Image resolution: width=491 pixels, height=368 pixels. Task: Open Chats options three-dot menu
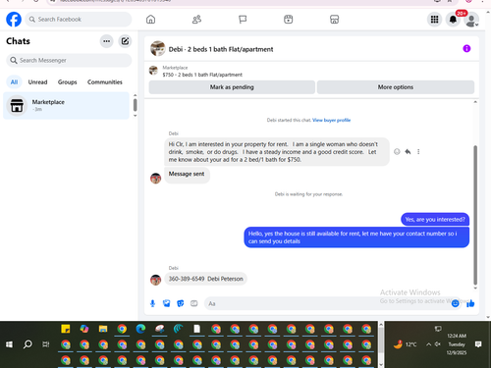106,41
